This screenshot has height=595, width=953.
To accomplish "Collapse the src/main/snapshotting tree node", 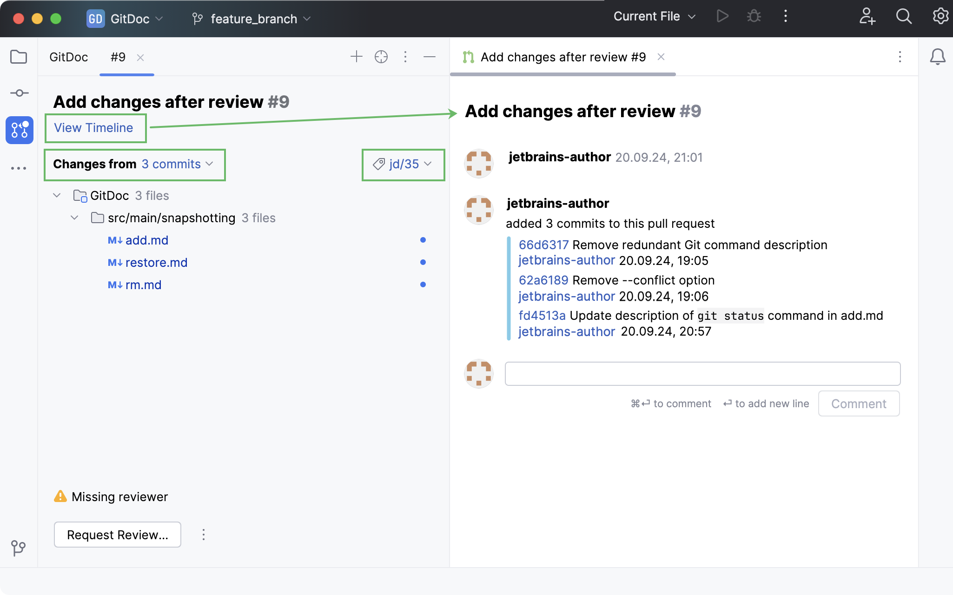I will pos(74,218).
